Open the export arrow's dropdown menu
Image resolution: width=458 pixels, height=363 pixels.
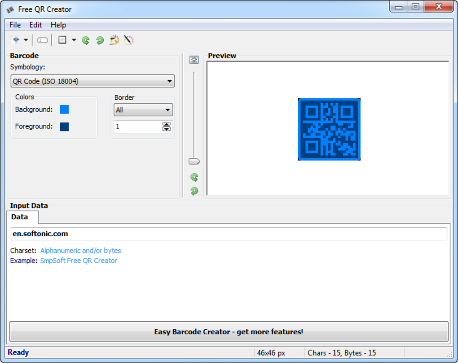pos(26,40)
